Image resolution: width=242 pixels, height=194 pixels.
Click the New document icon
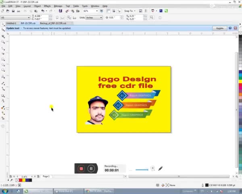tap(2, 11)
